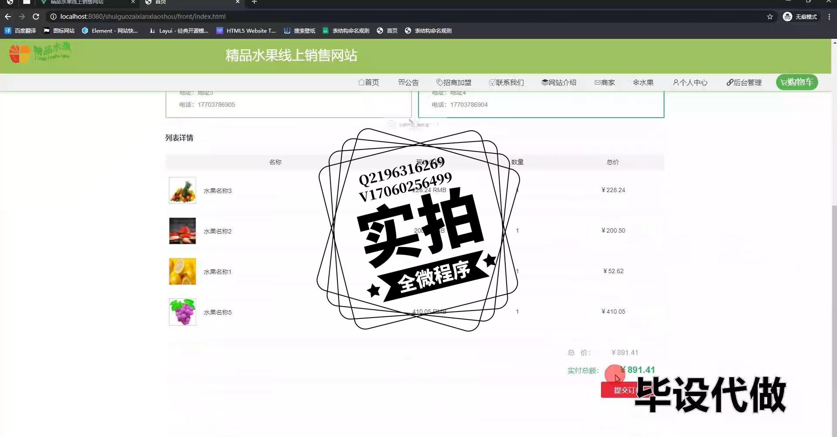Click the browser forward arrow
The image size is (837, 437).
22,17
